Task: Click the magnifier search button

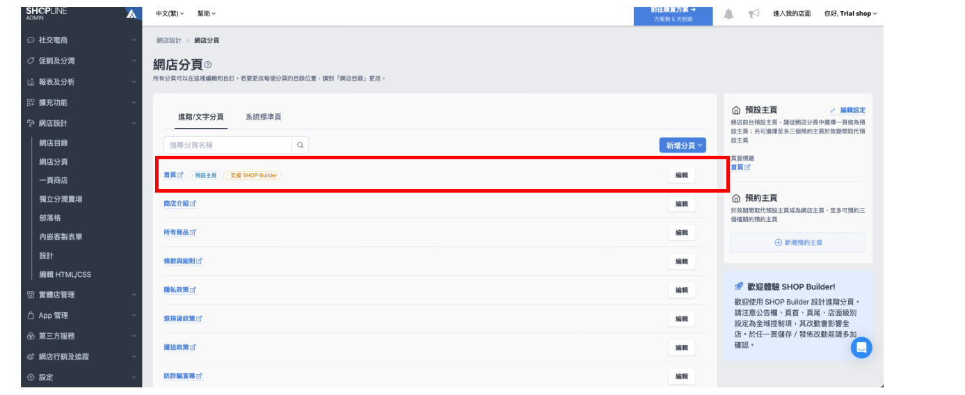Action: click(x=300, y=145)
